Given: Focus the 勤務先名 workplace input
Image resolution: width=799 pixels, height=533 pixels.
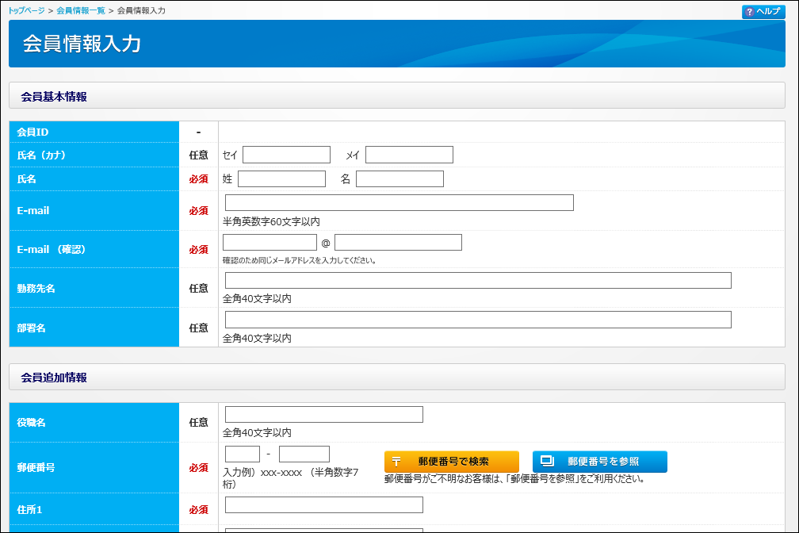Looking at the screenshot, I should point(478,281).
